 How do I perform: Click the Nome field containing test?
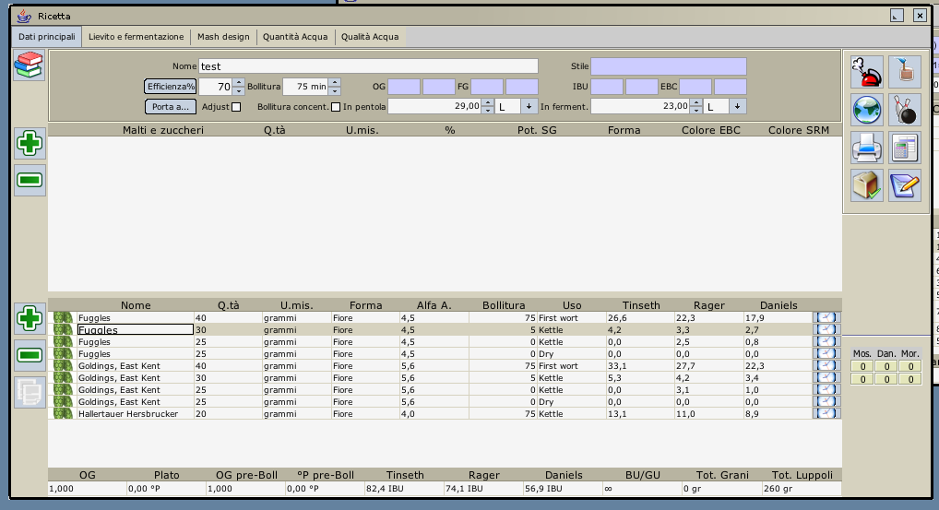point(368,66)
